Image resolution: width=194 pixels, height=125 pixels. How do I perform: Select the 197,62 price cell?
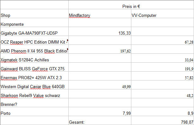pyautogui.click(x=100, y=49)
